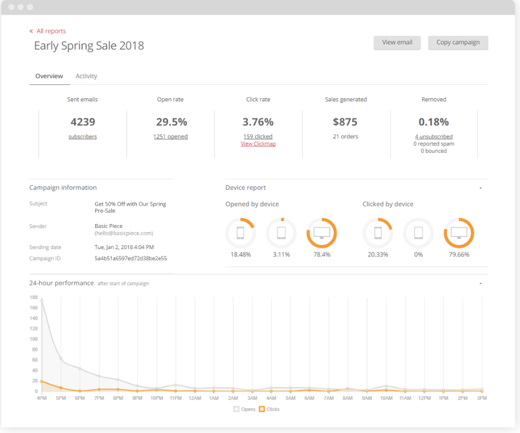Collapse the 24-hour performance section
Viewport: 520px width, 433px height.
tap(481, 283)
